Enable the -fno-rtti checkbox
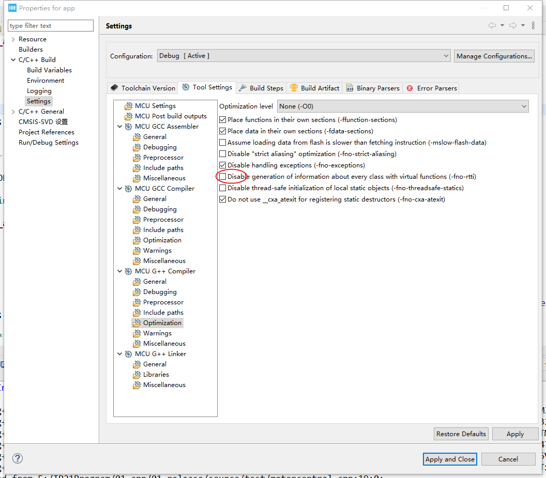Viewport: 546px width, 478px height. (x=223, y=176)
